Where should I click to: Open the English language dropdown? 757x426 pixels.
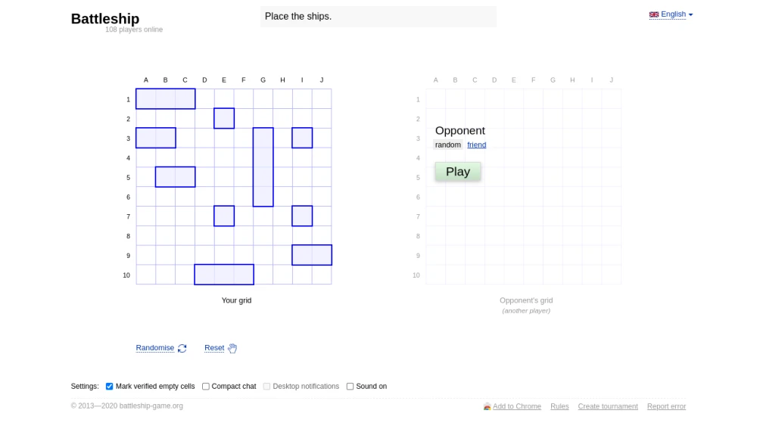point(671,14)
